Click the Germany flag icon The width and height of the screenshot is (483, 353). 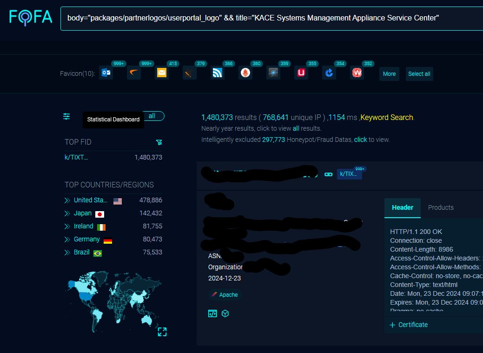pos(108,240)
